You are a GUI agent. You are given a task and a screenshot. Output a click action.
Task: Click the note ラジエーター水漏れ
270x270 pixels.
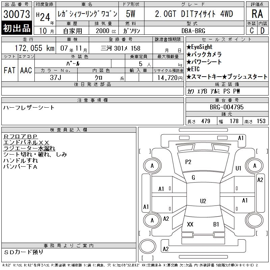tap(29, 148)
